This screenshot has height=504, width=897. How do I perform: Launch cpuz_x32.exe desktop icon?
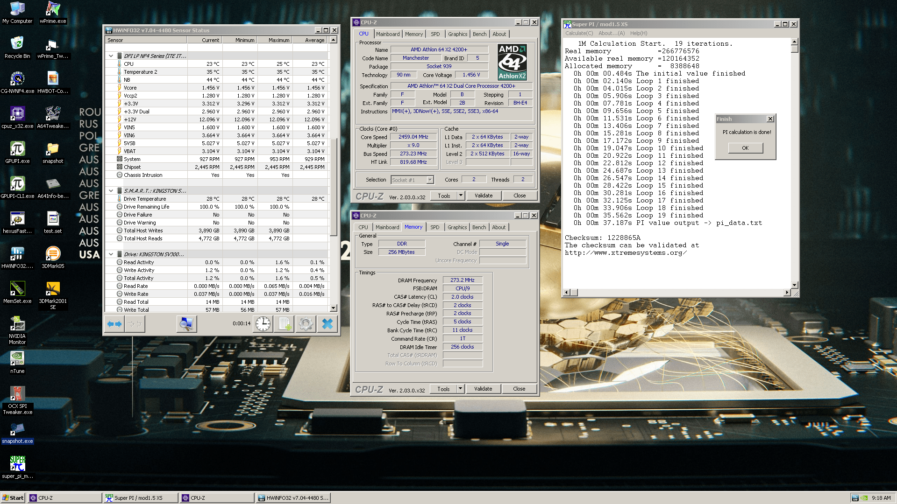pyautogui.click(x=17, y=118)
